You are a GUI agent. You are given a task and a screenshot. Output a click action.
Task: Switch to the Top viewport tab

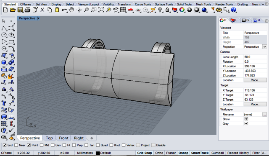coord(49,138)
